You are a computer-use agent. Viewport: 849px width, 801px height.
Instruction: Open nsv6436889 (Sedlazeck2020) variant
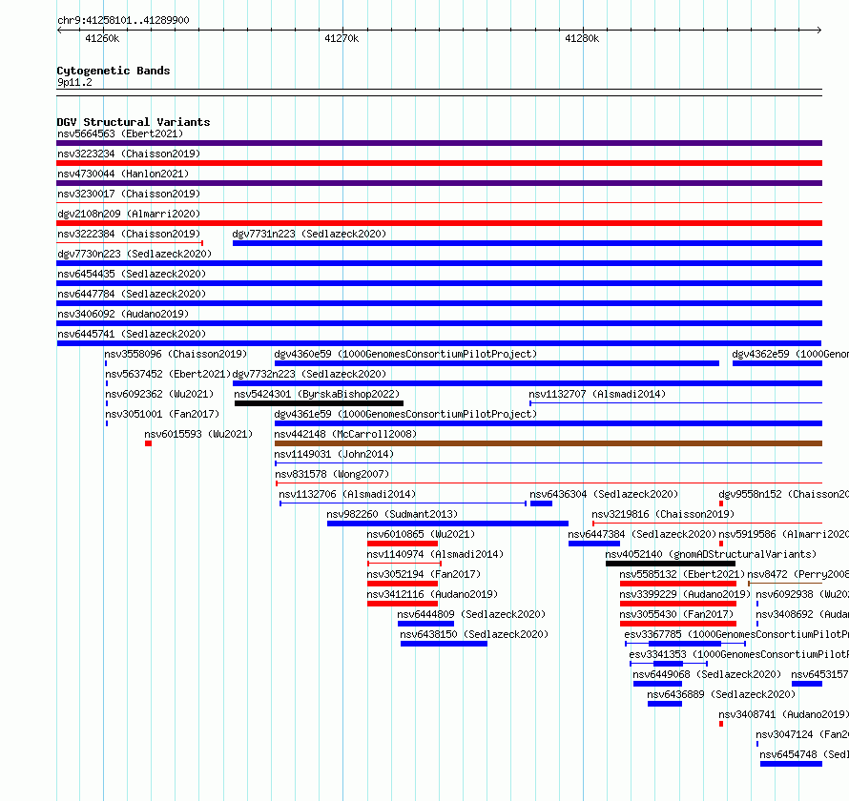721,694
